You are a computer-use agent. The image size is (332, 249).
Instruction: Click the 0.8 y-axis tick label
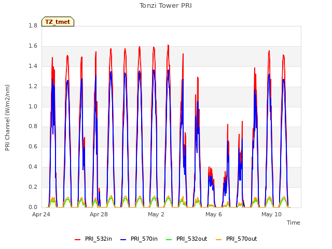pyautogui.click(x=33, y=127)
